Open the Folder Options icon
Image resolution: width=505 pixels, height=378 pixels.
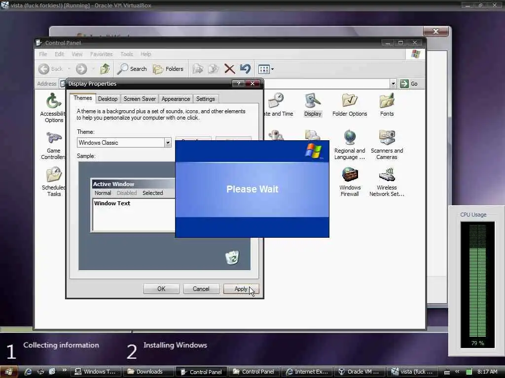click(x=350, y=105)
